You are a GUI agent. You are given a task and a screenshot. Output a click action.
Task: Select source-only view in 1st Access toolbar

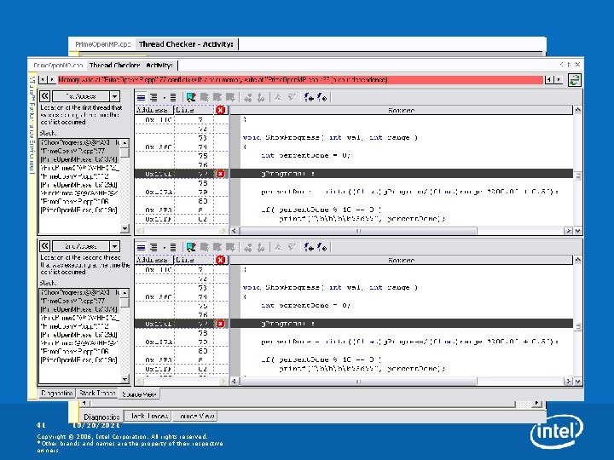click(x=142, y=97)
